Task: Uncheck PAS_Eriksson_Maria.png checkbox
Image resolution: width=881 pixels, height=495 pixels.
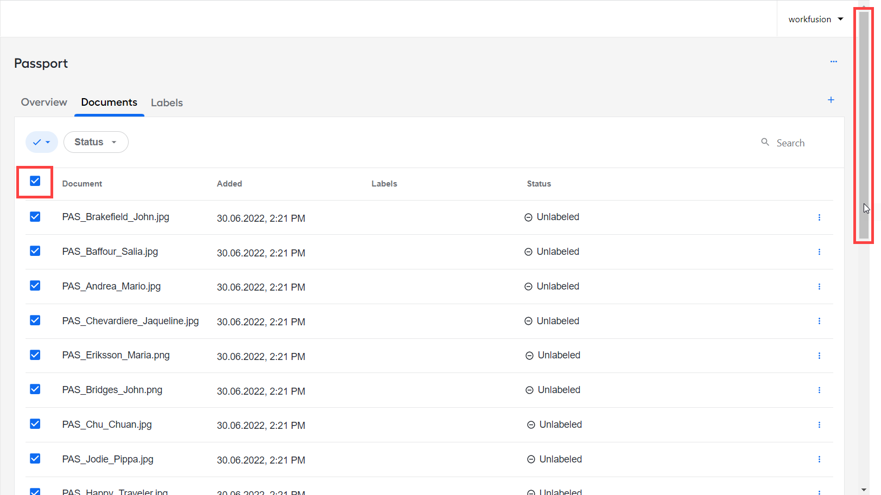Action: coord(35,355)
